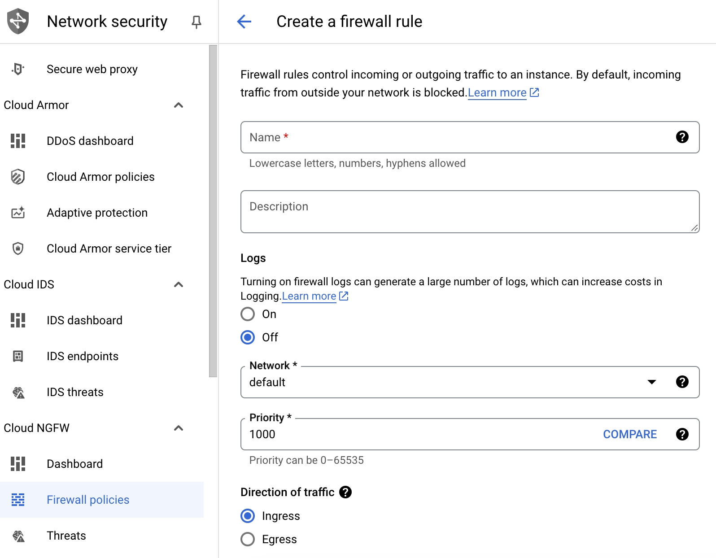Open the Network dropdown
This screenshot has width=716, height=558.
click(652, 382)
